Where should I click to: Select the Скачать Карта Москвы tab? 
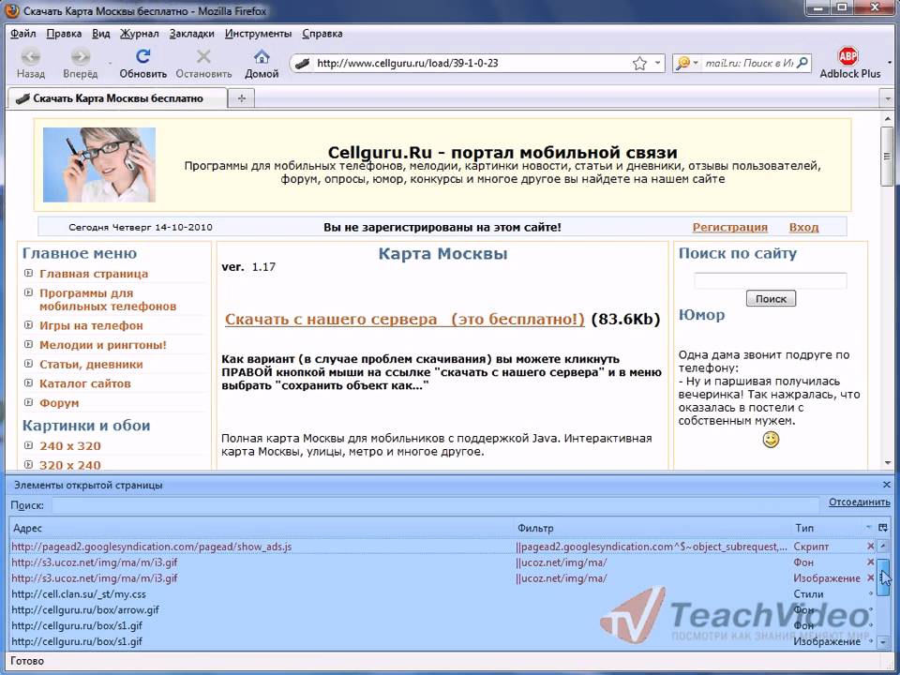click(116, 98)
